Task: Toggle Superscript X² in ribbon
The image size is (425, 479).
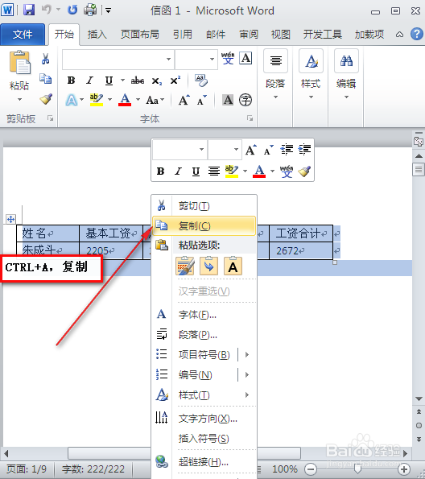Action: pos(175,81)
